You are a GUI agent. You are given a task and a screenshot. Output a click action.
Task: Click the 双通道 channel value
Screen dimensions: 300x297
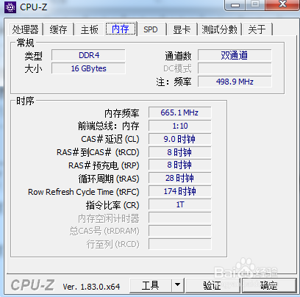(235, 55)
